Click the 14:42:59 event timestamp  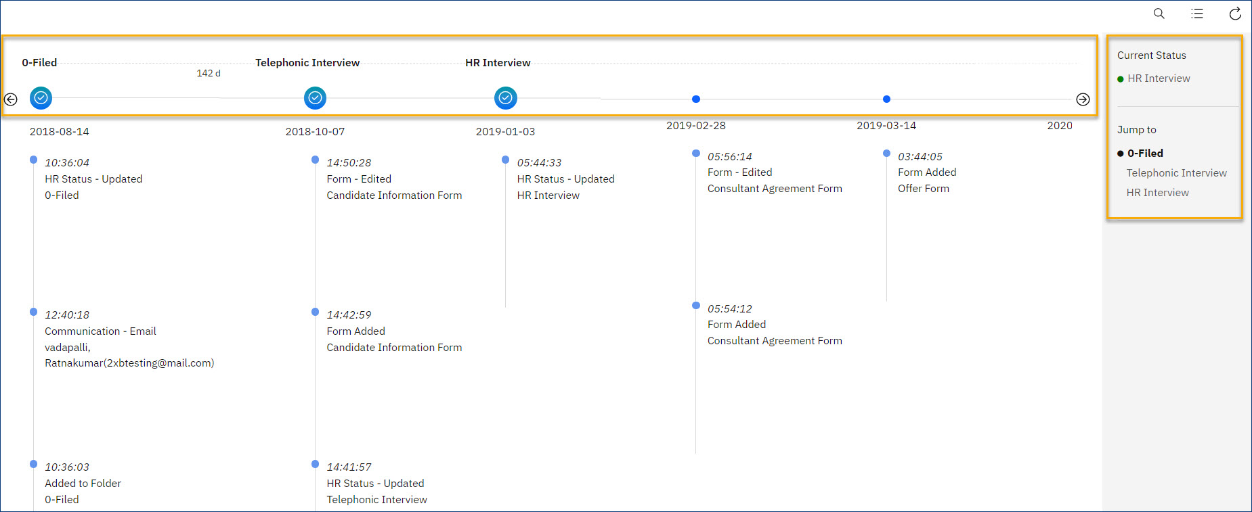point(349,315)
